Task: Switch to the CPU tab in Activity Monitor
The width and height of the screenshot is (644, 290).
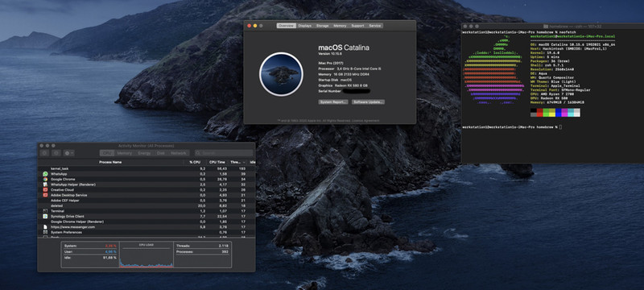Action: point(107,153)
